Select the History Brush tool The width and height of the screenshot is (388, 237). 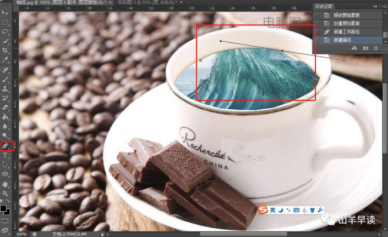(5, 98)
